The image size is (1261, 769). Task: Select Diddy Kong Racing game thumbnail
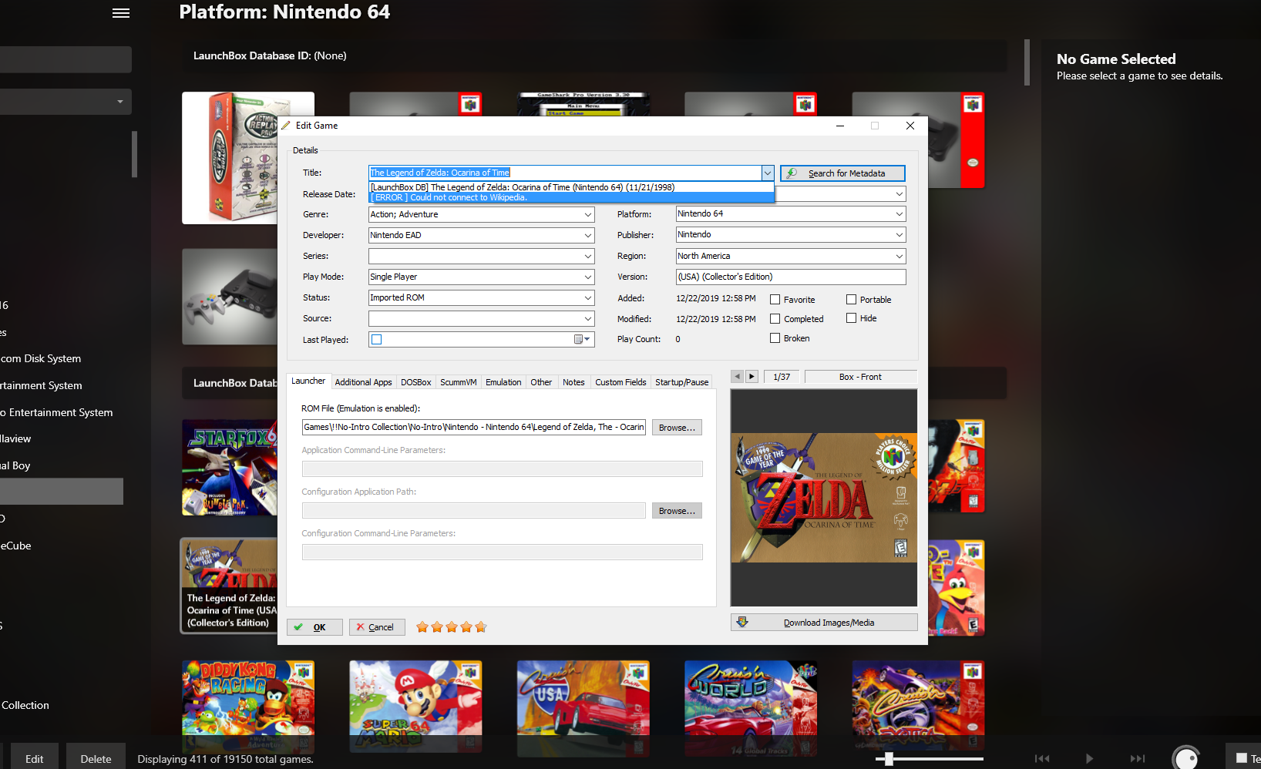pos(248,706)
